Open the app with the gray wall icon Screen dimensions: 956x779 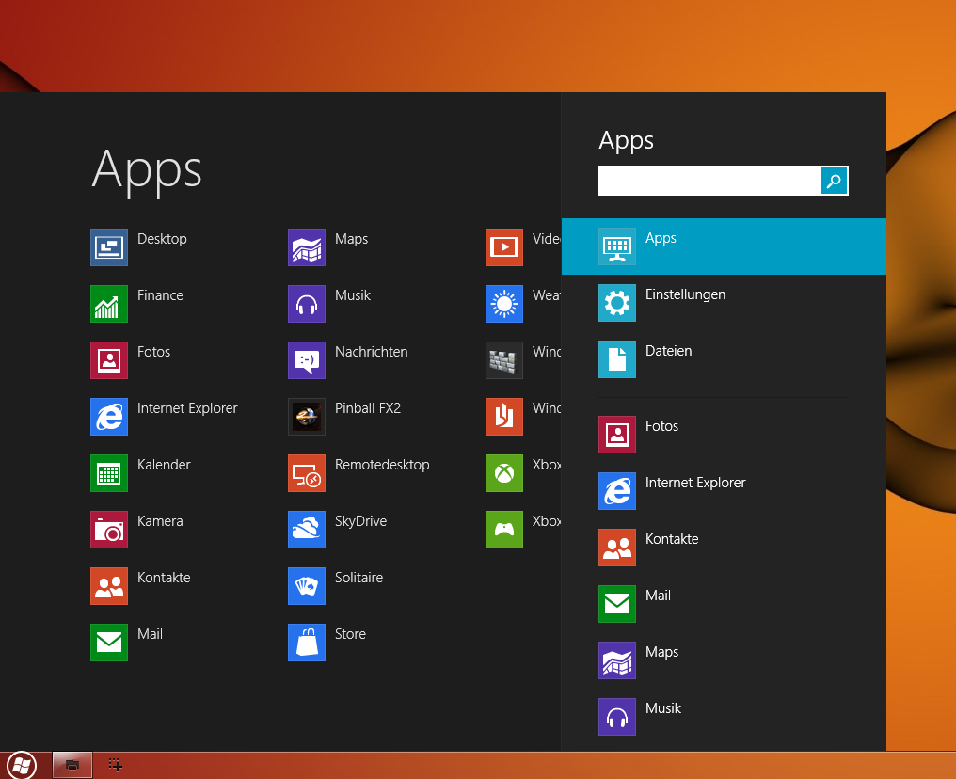[x=503, y=359]
